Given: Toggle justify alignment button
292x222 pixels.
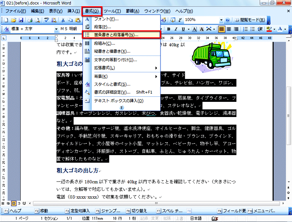Looking at the screenshot, I should click(x=222, y=29).
